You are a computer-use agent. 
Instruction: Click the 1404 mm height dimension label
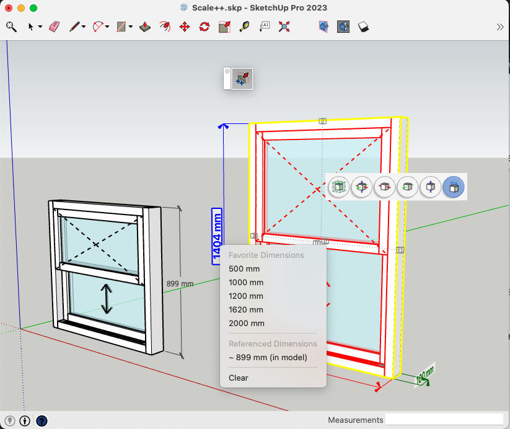pos(217,236)
